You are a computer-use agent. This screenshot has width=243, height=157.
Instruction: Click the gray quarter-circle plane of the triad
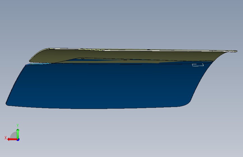coord(14,135)
